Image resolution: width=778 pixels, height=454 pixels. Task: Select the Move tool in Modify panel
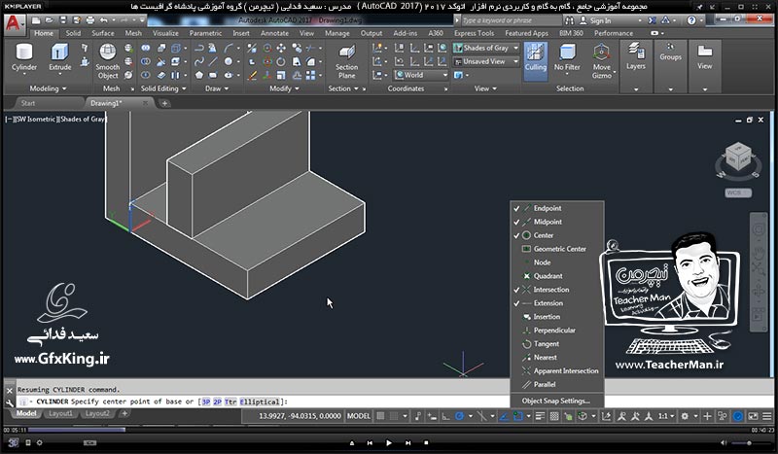tap(281, 49)
